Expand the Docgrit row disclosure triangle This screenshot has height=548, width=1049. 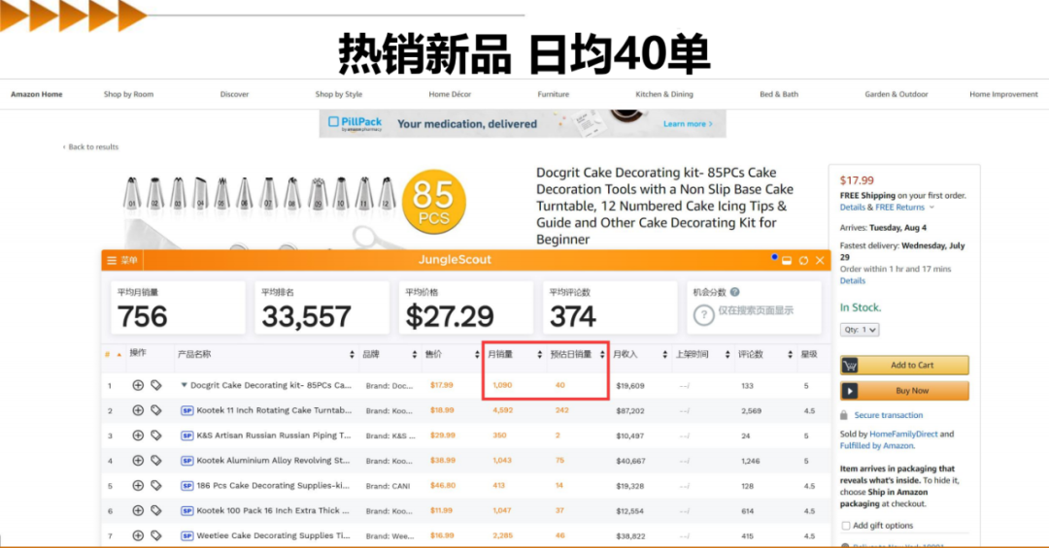coord(184,385)
